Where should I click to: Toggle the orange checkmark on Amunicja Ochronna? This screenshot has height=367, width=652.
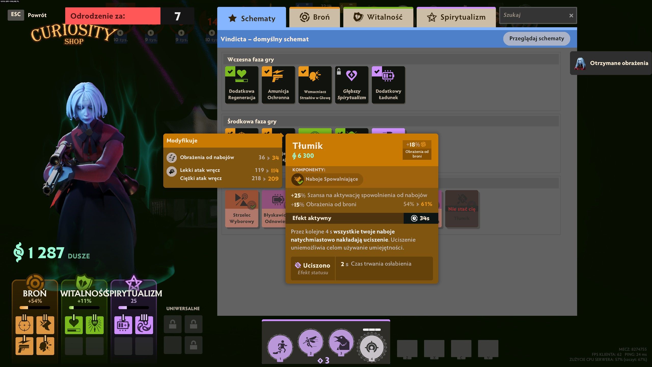[267, 71]
